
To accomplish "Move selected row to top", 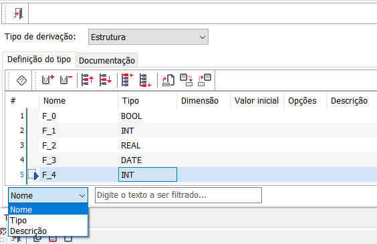I will (128, 80).
